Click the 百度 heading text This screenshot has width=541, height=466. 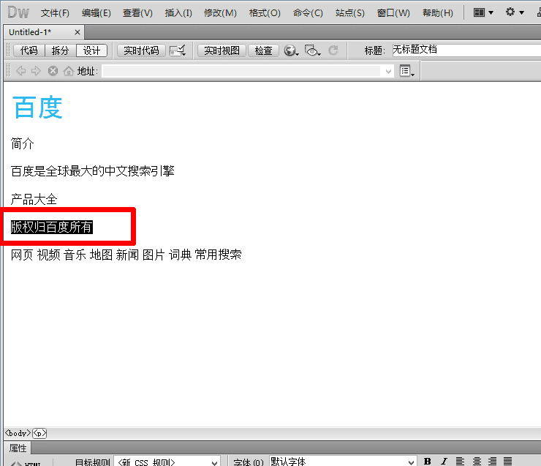coord(37,108)
